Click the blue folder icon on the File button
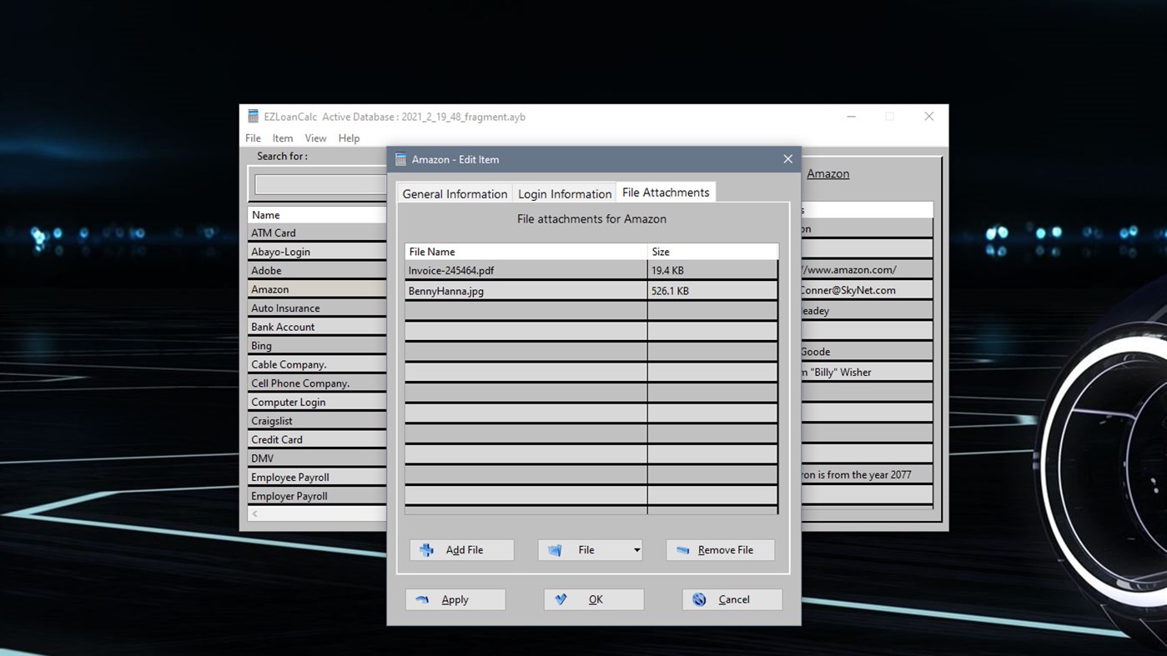Screen dimensions: 1167x656 [x=555, y=550]
